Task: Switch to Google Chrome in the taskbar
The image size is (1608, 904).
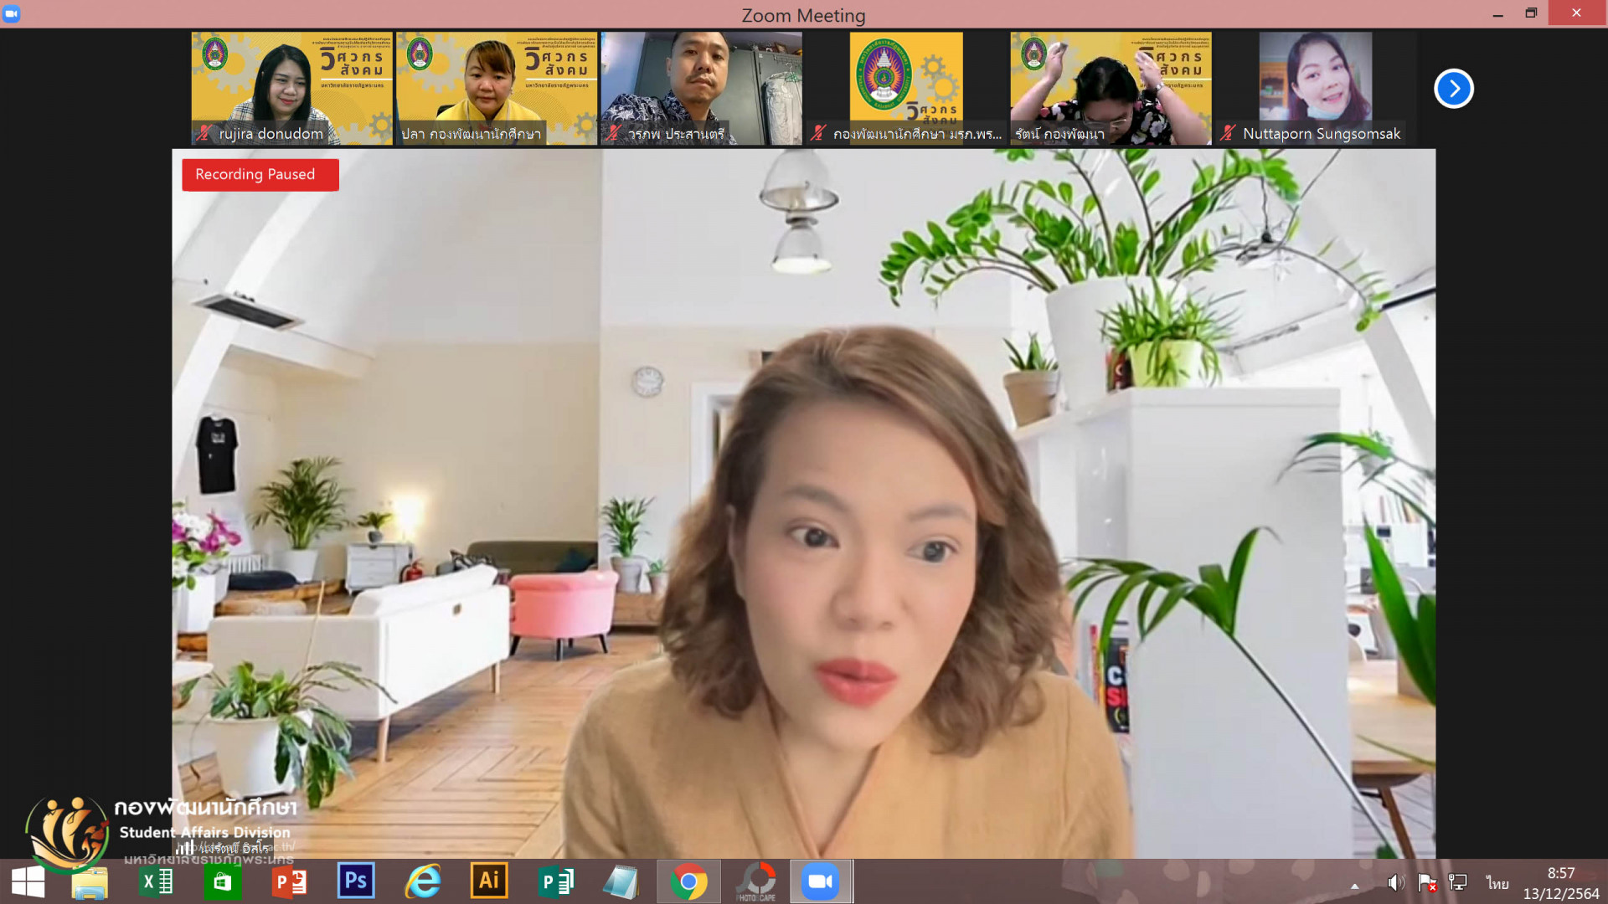Action: point(688,881)
